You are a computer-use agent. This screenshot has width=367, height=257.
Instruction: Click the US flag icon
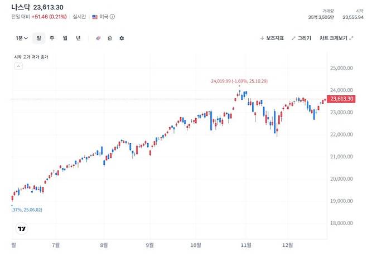pyautogui.click(x=95, y=17)
